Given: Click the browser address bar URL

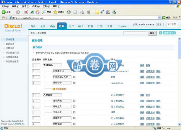Looking at the screenshot, I should (x=28, y=18).
